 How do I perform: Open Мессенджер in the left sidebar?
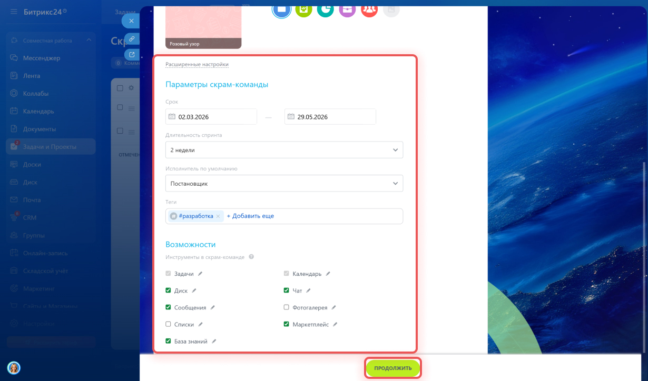tap(42, 58)
